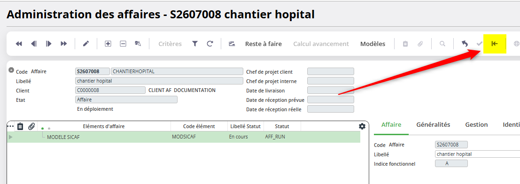The width and height of the screenshot is (520, 184).
Task: Switch to the Affaire tab
Action: pyautogui.click(x=391, y=125)
